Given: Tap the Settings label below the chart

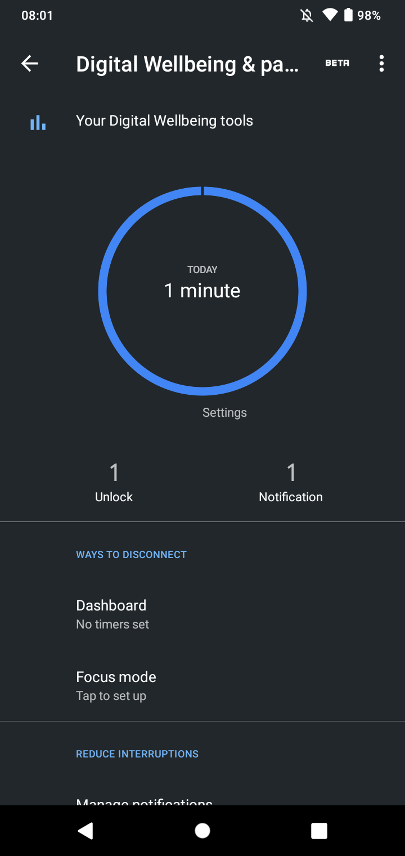Looking at the screenshot, I should (224, 413).
